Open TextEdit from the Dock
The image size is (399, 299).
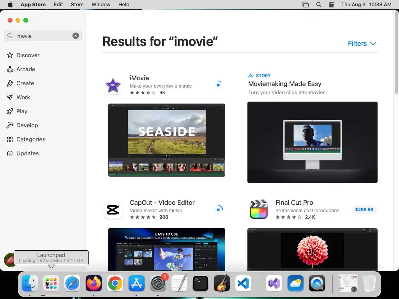tap(179, 283)
